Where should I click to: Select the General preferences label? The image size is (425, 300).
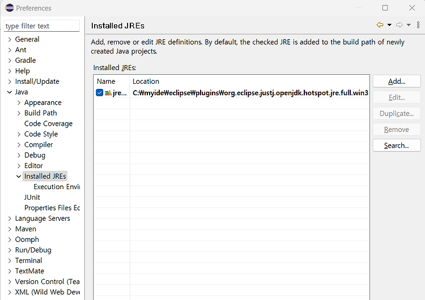(x=27, y=39)
